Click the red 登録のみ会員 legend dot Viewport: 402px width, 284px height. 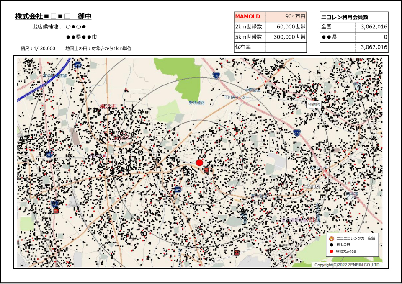331,251
